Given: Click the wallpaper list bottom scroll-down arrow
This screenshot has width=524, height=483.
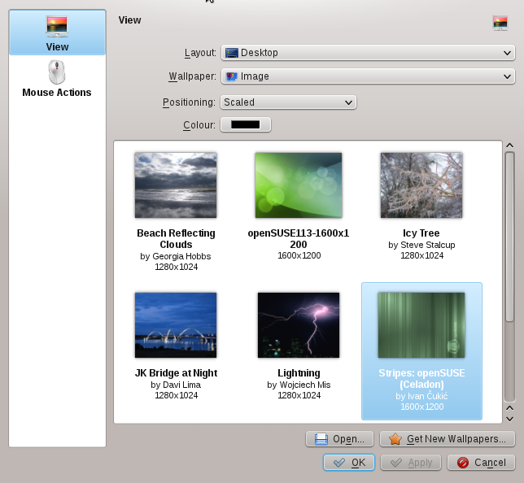Looking at the screenshot, I should [x=509, y=419].
